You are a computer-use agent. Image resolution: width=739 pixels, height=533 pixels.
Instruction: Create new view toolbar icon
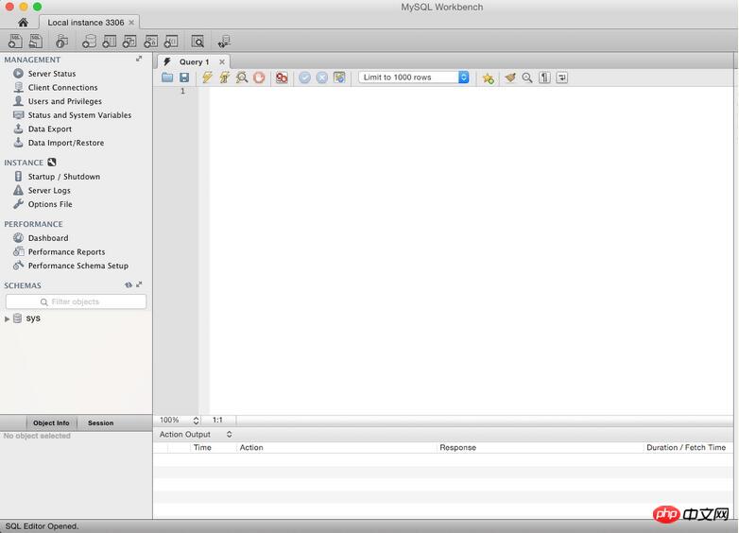tap(129, 42)
